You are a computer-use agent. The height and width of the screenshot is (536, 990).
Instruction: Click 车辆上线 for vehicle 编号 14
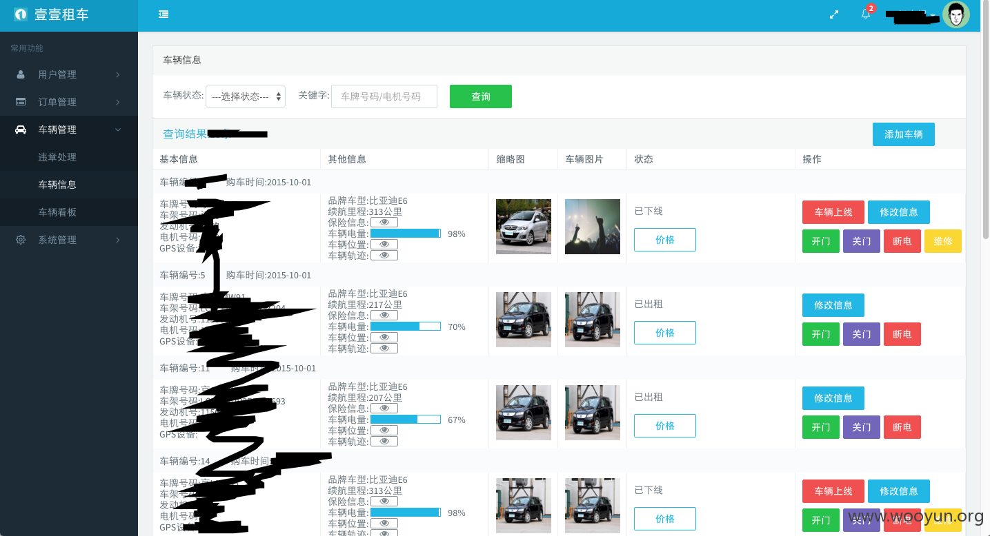point(833,491)
